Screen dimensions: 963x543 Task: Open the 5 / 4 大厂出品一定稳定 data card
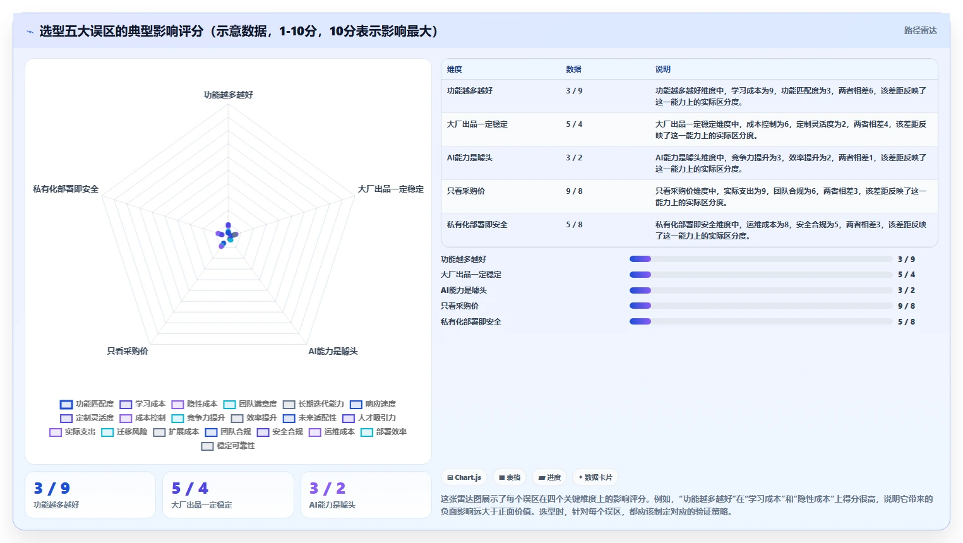[x=228, y=494]
